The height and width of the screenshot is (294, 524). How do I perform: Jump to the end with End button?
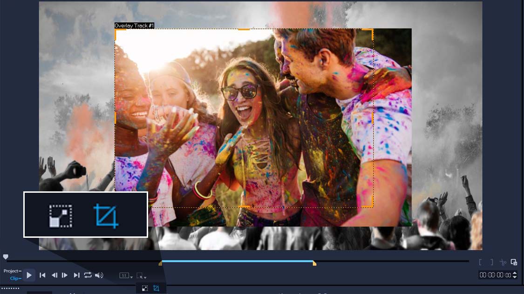pos(76,275)
